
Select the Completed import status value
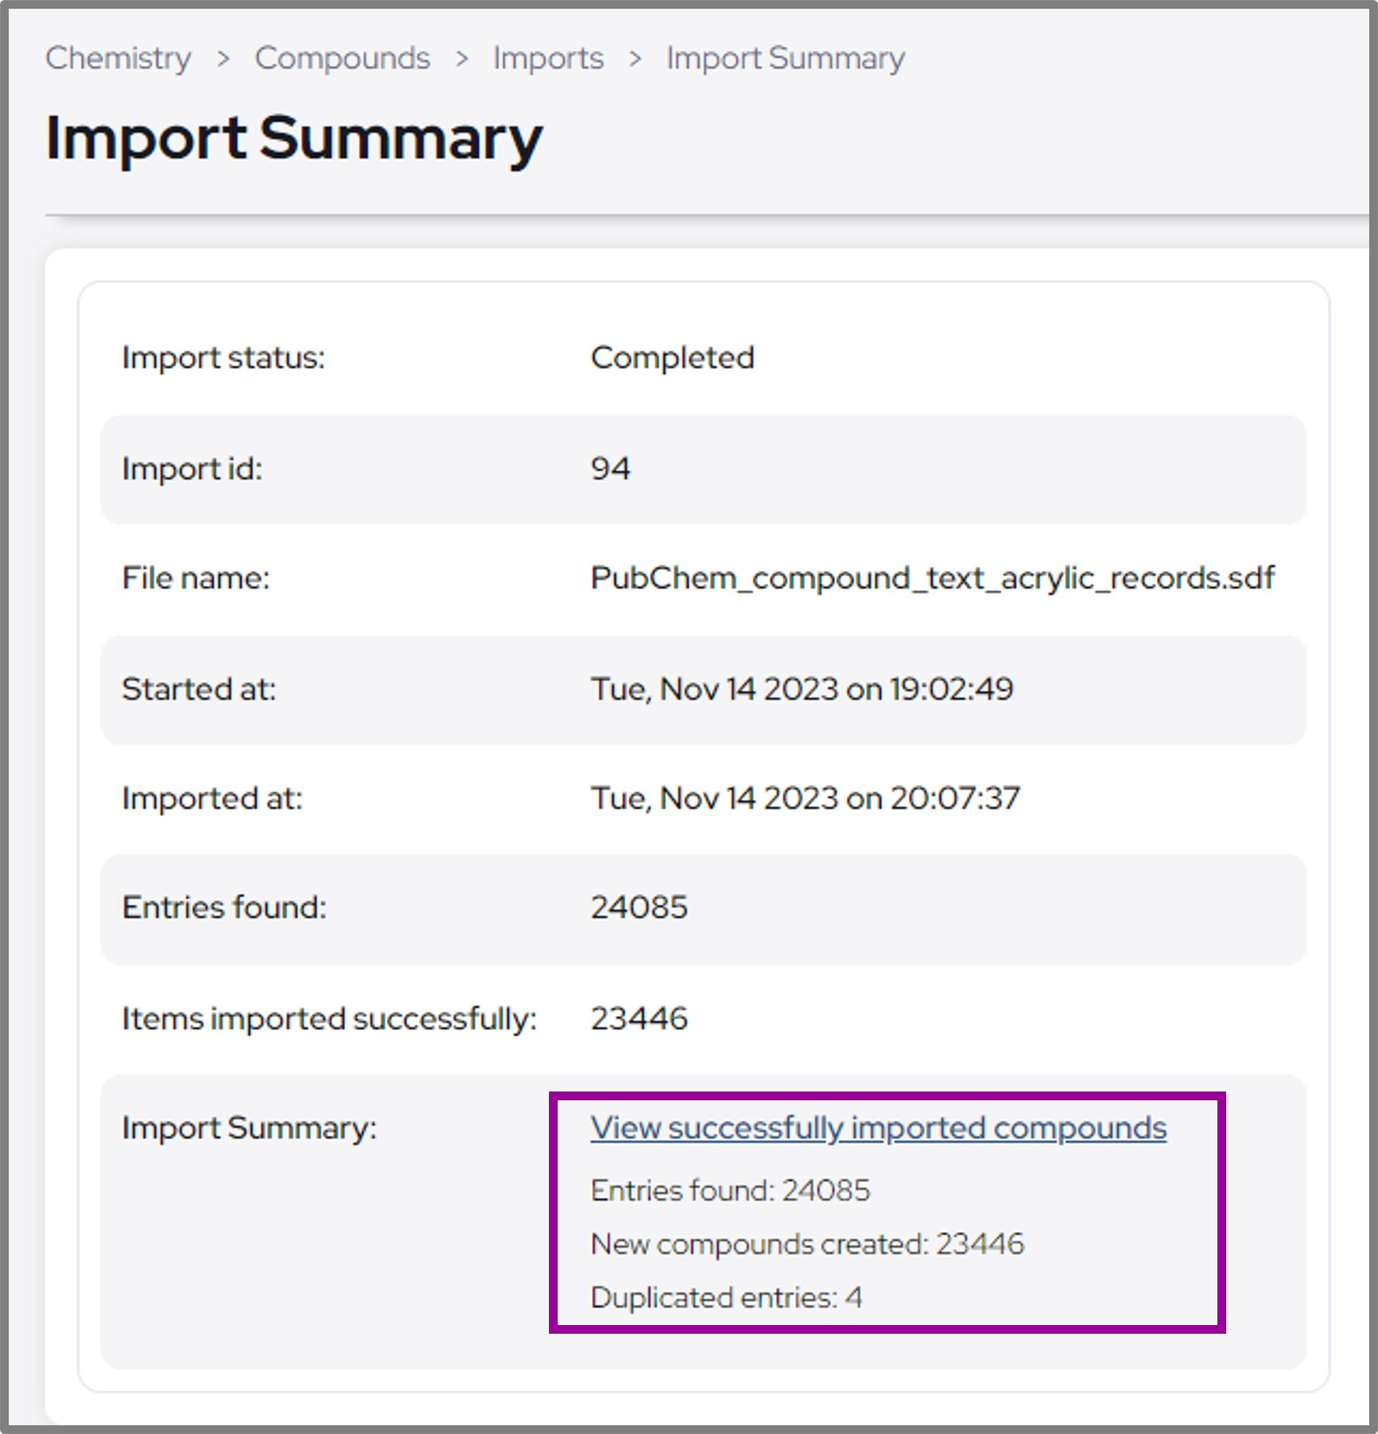(x=672, y=358)
